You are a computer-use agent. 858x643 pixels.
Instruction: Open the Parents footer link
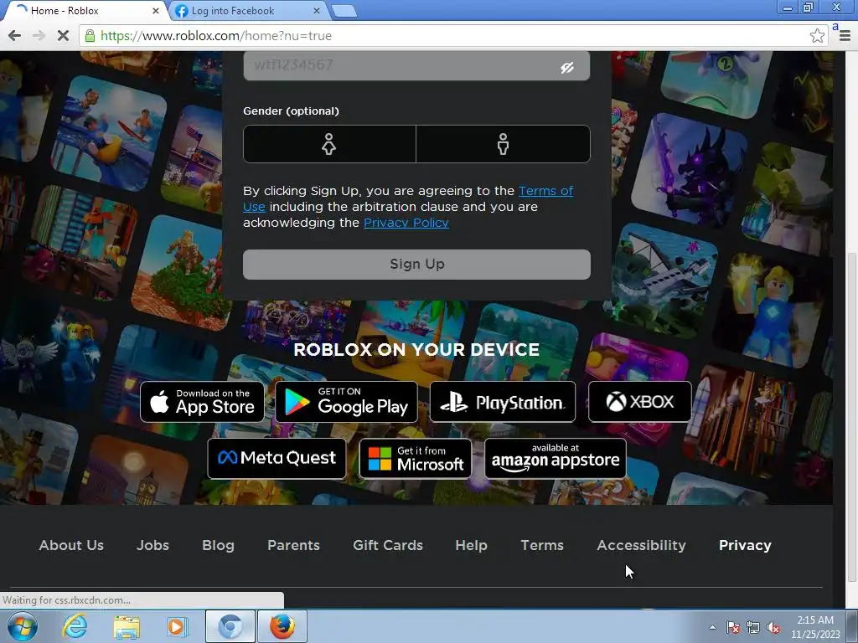[293, 545]
